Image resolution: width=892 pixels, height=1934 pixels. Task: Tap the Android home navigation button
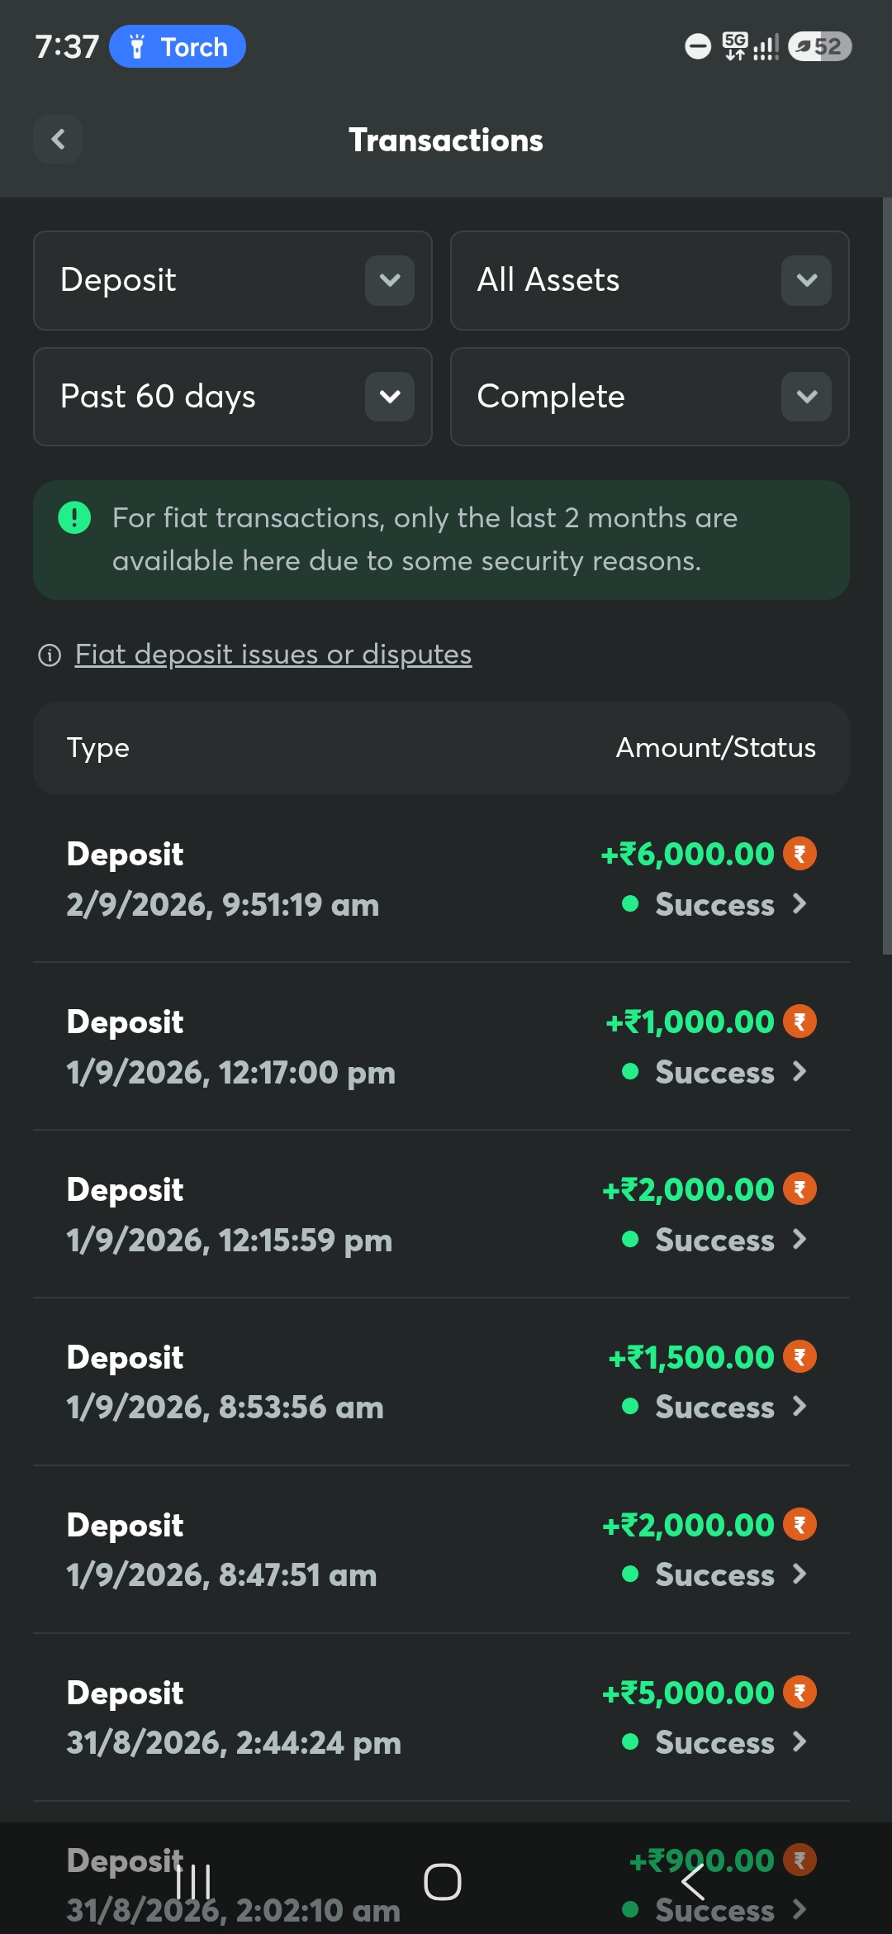(x=443, y=1882)
